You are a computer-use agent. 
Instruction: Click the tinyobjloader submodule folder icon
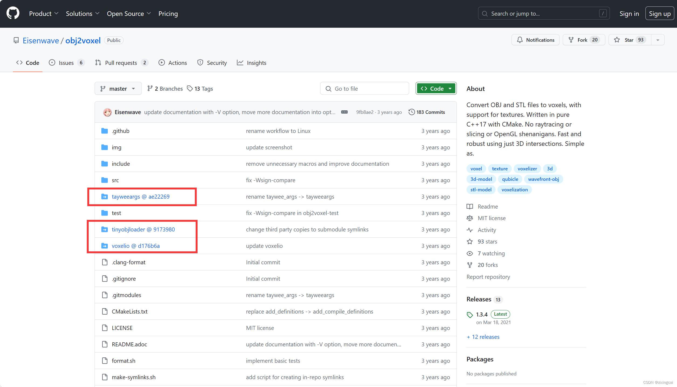click(105, 229)
